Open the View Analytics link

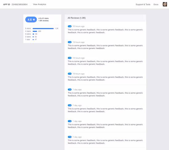pos(40,4)
